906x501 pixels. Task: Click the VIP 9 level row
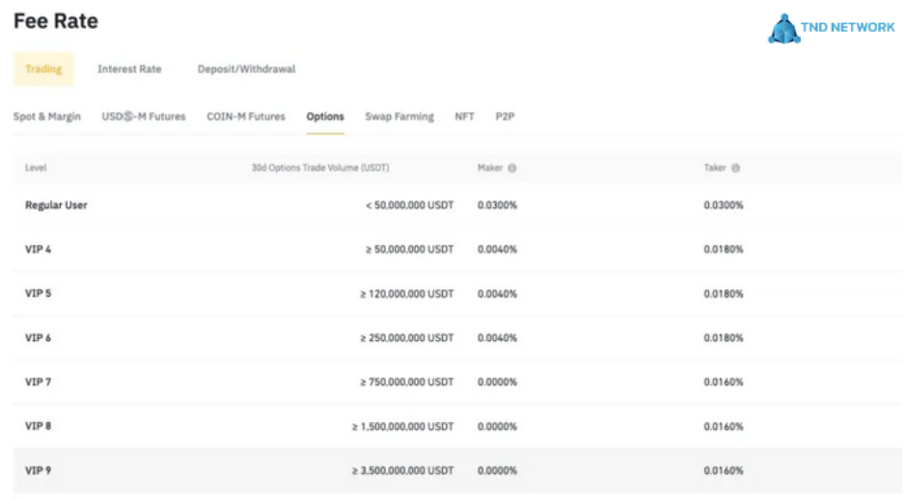(x=39, y=471)
